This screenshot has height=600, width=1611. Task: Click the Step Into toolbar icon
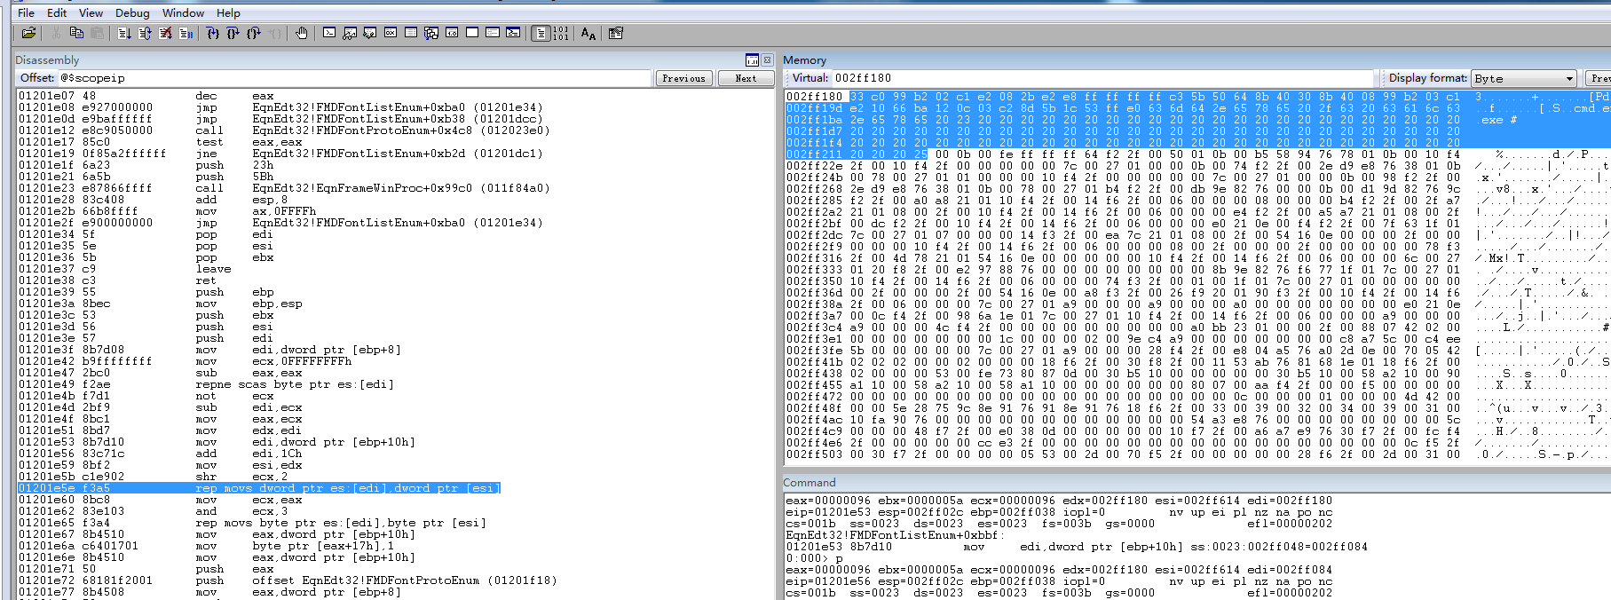tap(212, 34)
